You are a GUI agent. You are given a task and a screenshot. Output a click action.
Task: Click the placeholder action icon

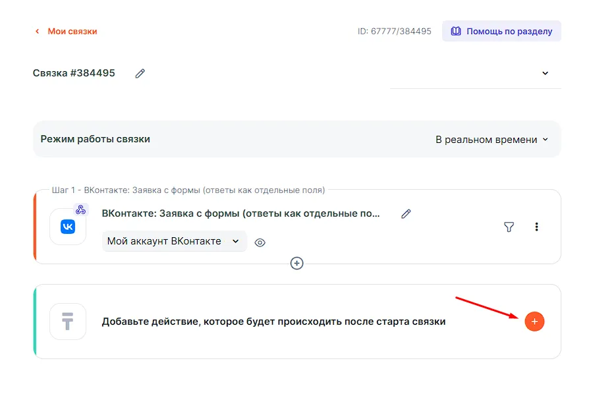coord(68,322)
